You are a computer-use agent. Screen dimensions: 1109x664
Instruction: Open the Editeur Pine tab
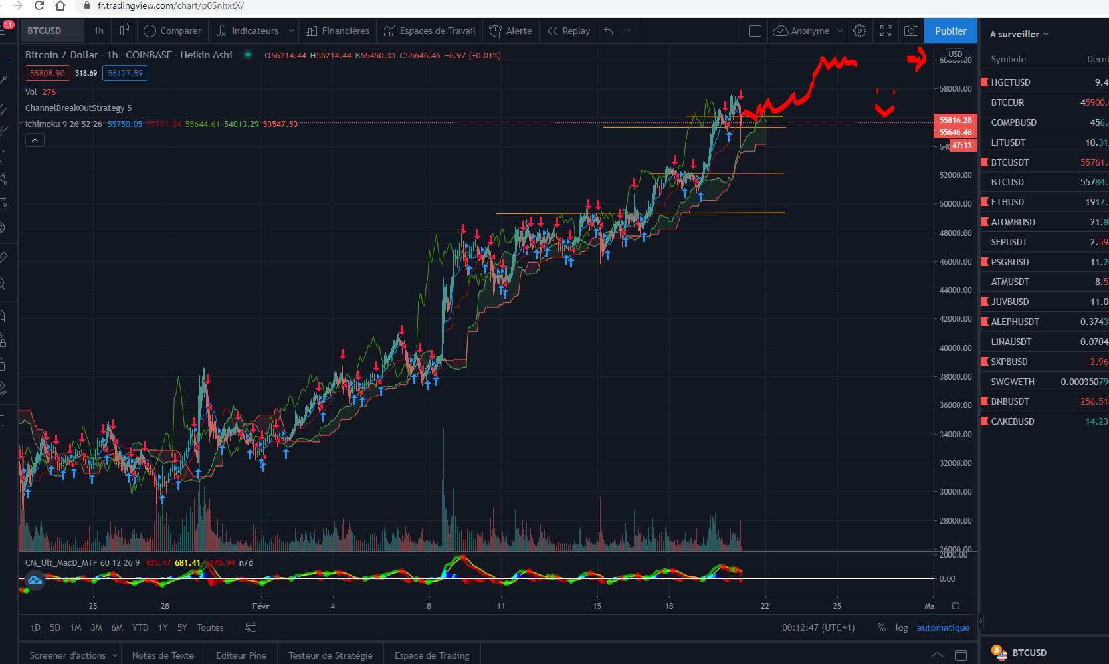pos(241,655)
